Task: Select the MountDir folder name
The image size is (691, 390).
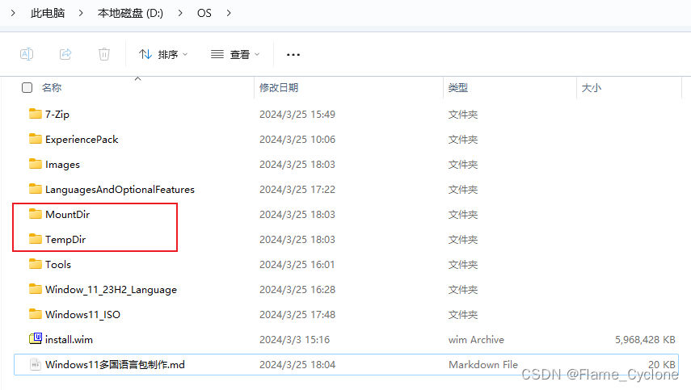Action: (x=67, y=214)
